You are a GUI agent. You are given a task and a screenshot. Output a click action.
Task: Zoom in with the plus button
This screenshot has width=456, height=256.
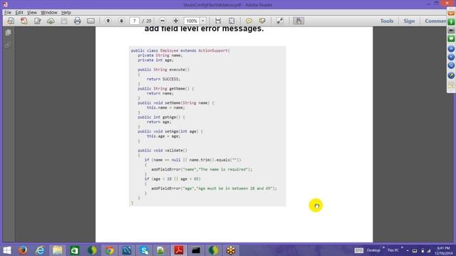tap(176, 21)
